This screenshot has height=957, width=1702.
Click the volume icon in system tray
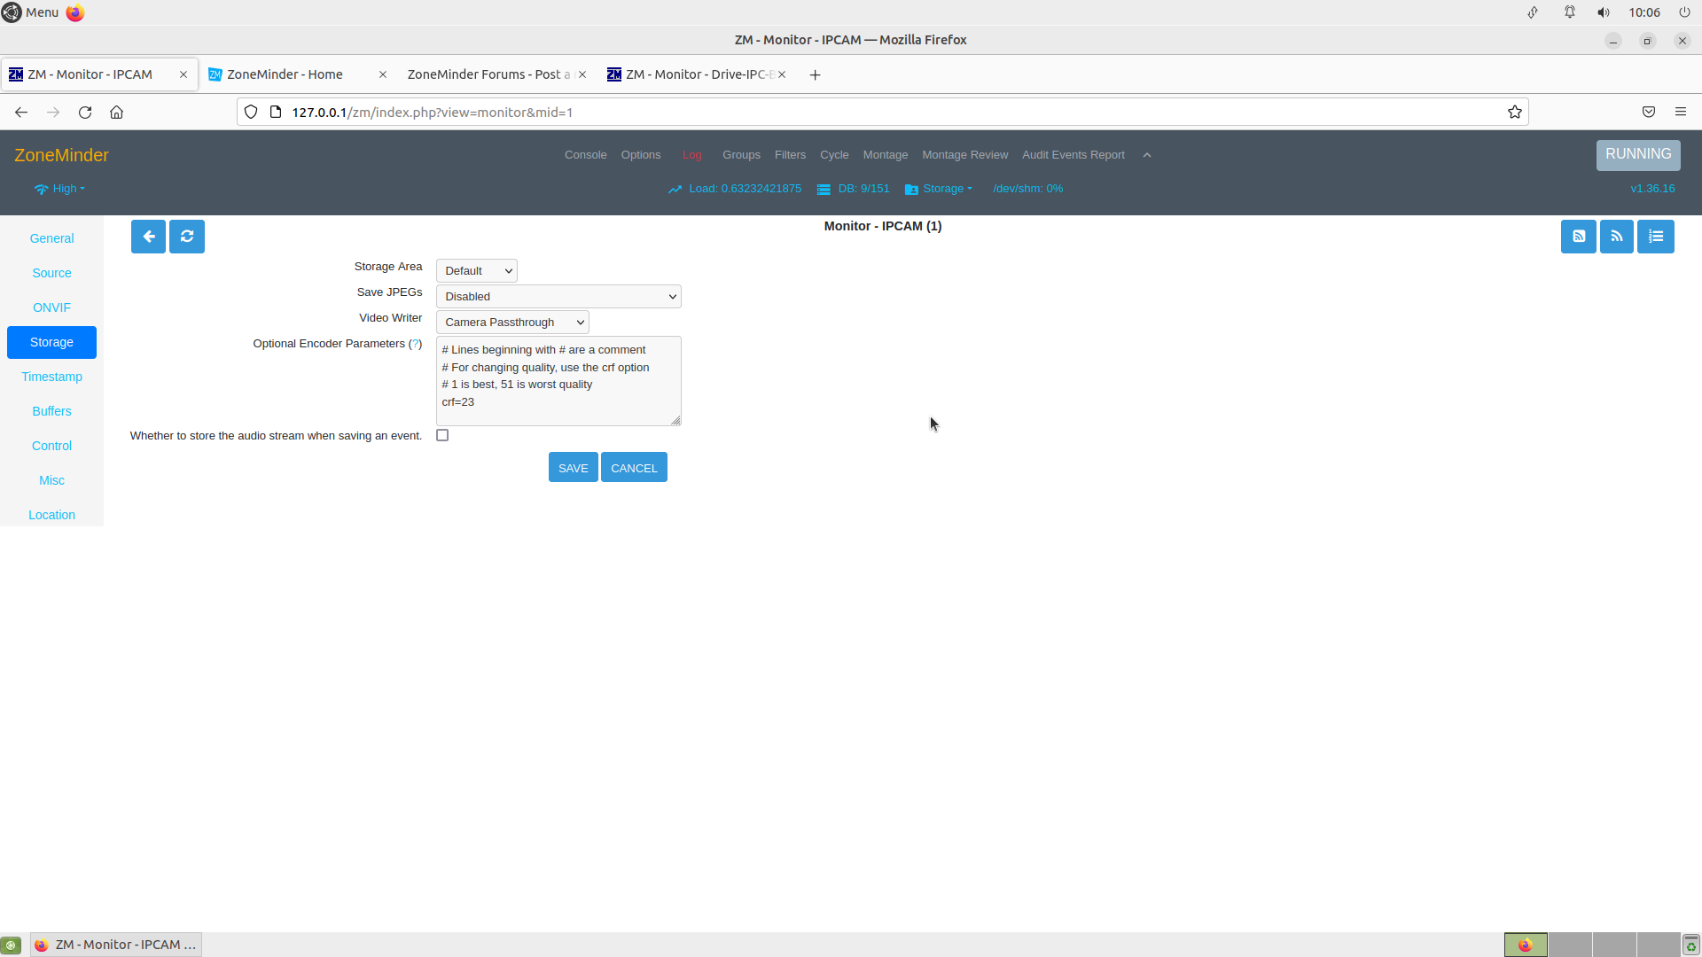click(1604, 12)
